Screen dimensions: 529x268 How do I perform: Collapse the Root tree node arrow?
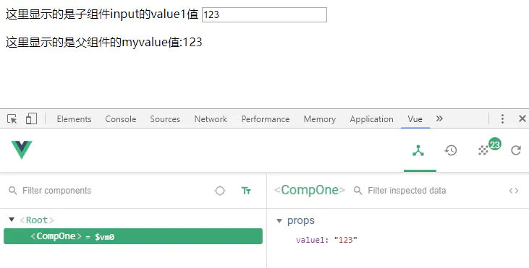(x=12, y=220)
